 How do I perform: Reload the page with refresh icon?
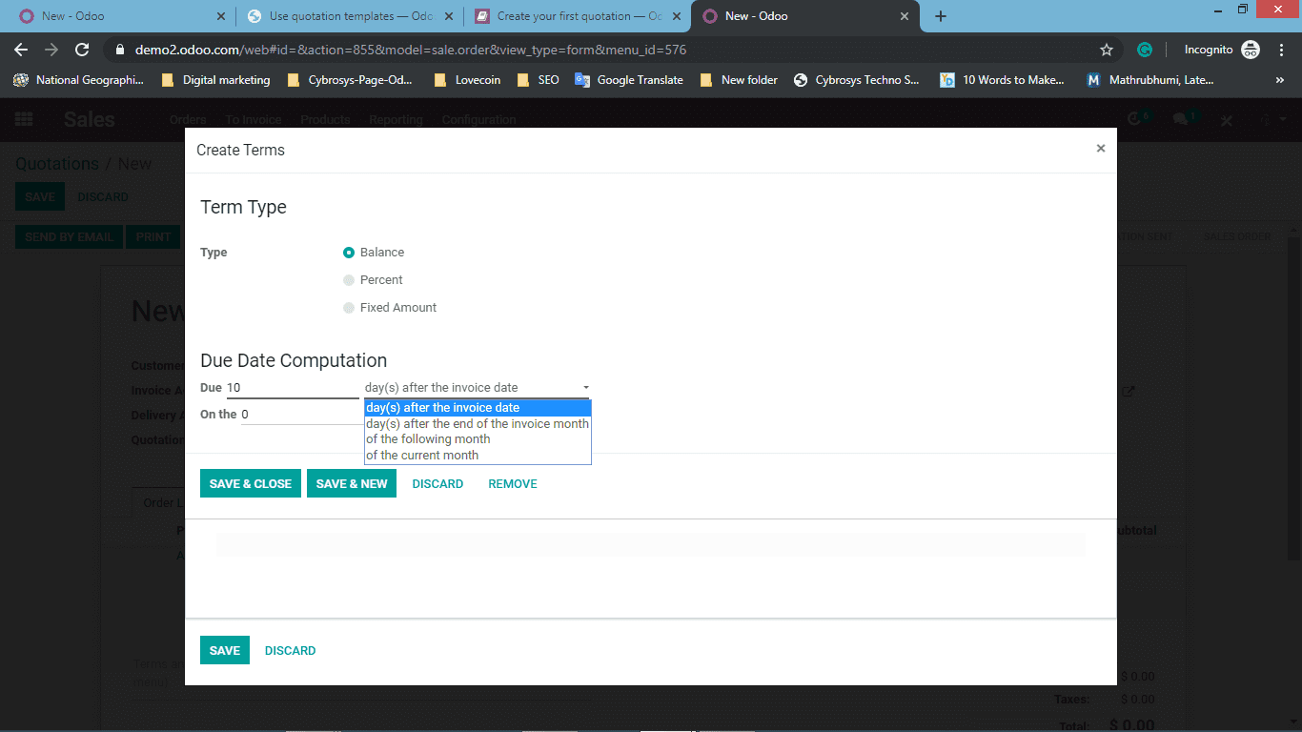click(82, 50)
